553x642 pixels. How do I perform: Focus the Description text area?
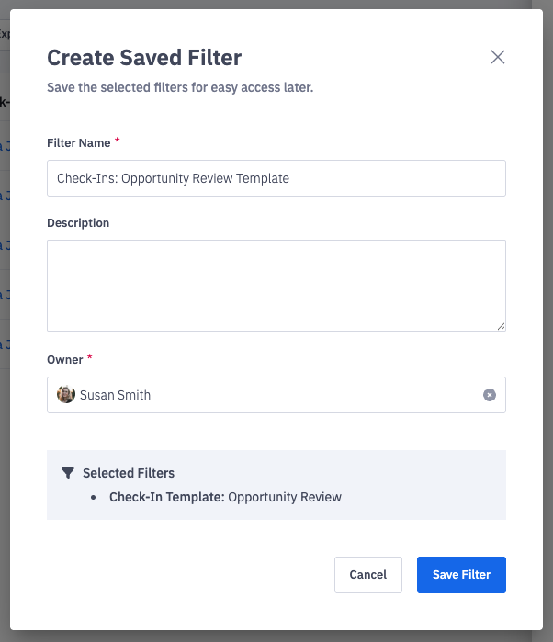point(276,285)
